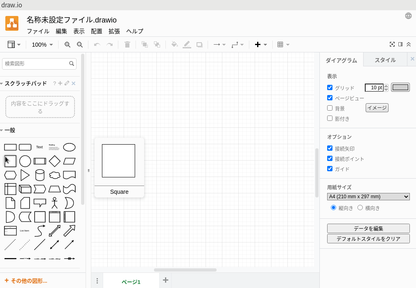Collapse toolbar with double chevron icon
Viewport: 416px width, 288px height.
409,44
